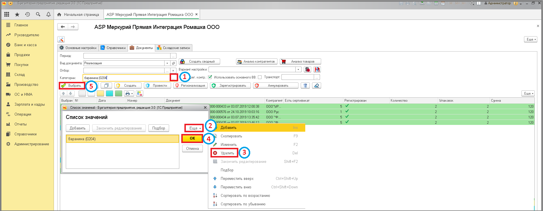Clear the Отбор field with the x
This screenshot has height=211, width=543.
point(173,71)
